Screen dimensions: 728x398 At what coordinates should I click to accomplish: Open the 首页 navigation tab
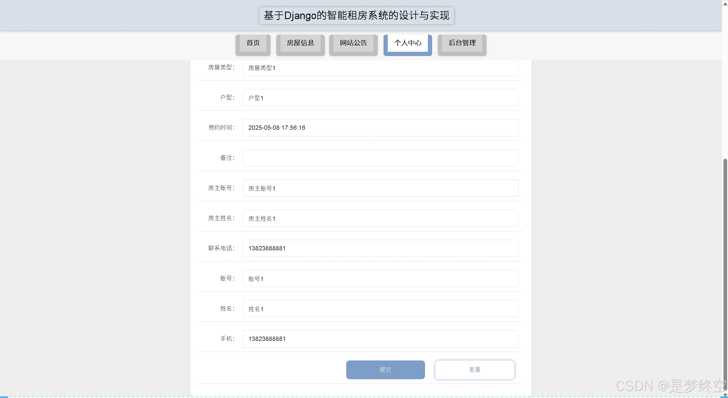(253, 43)
